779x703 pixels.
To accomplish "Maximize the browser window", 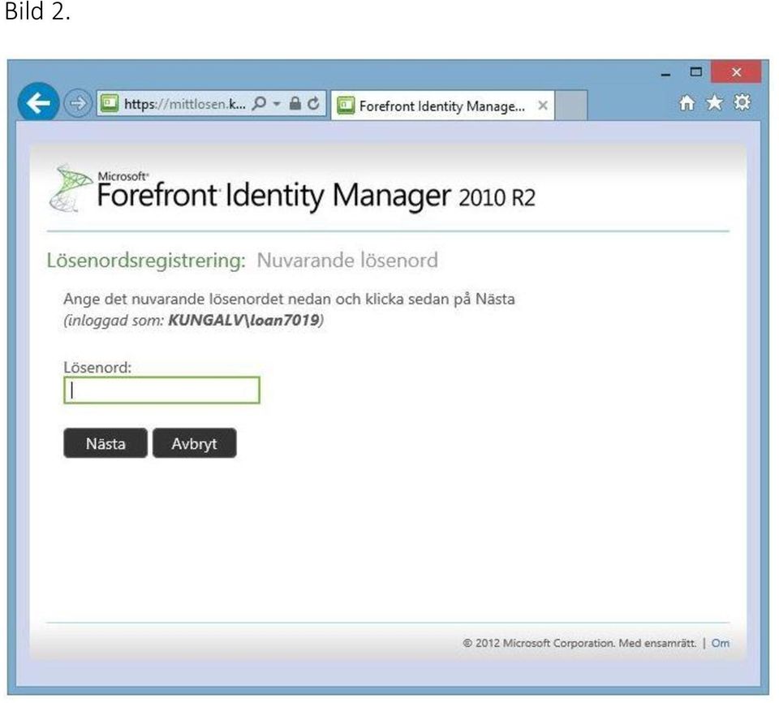I will pos(696,72).
